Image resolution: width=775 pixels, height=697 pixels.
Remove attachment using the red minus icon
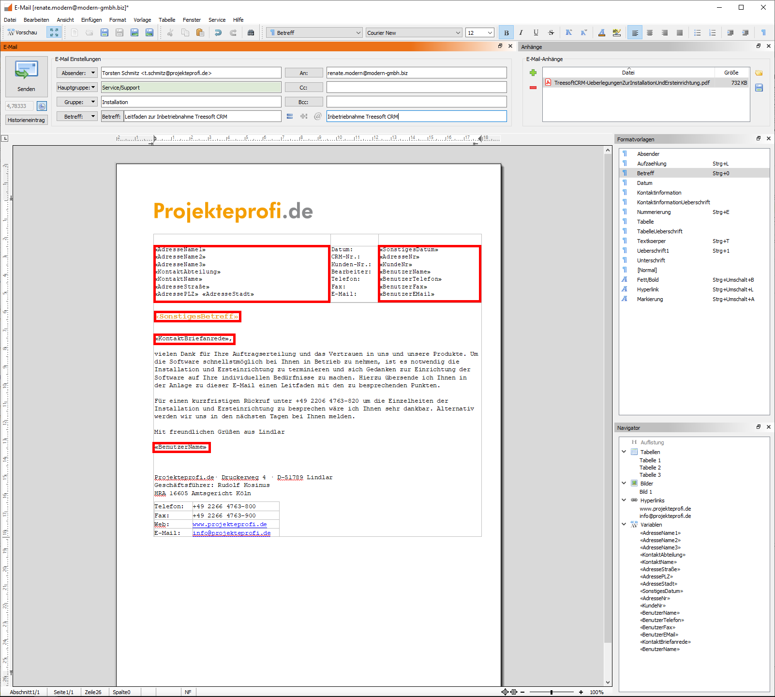click(533, 88)
